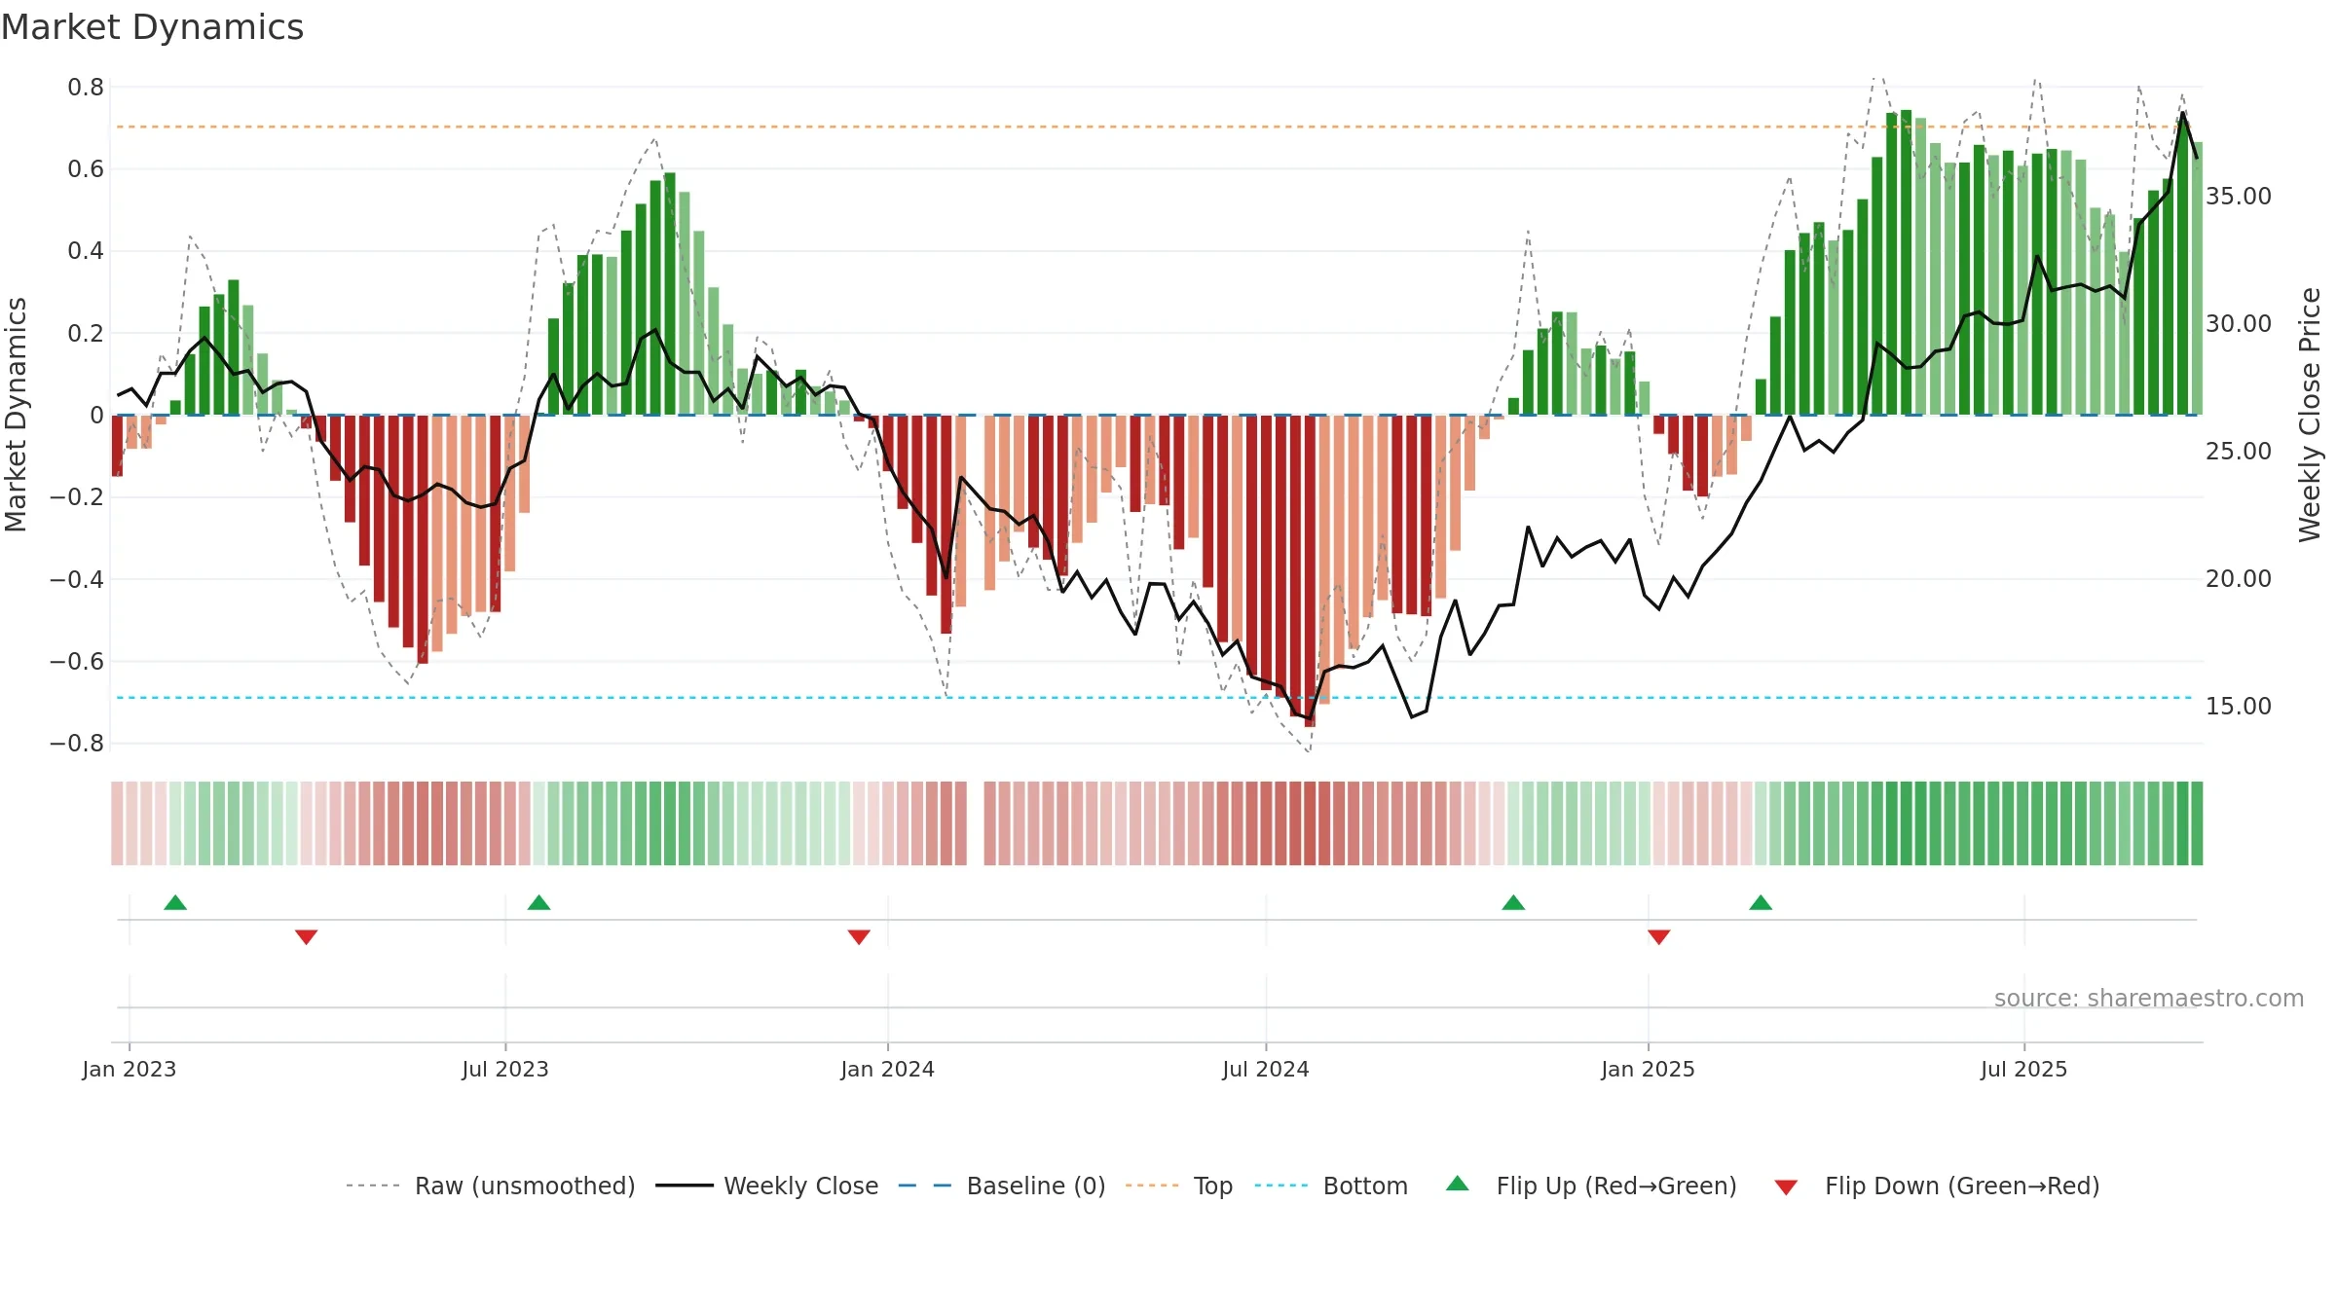Viewport: 2337px width, 1314px height.
Task: Toggle Flip Down (Green→Red) legend entry
Action: (x=1937, y=1186)
